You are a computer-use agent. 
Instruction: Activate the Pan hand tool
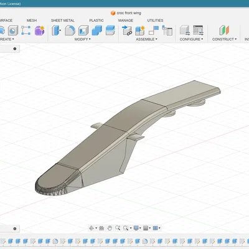click(110, 228)
